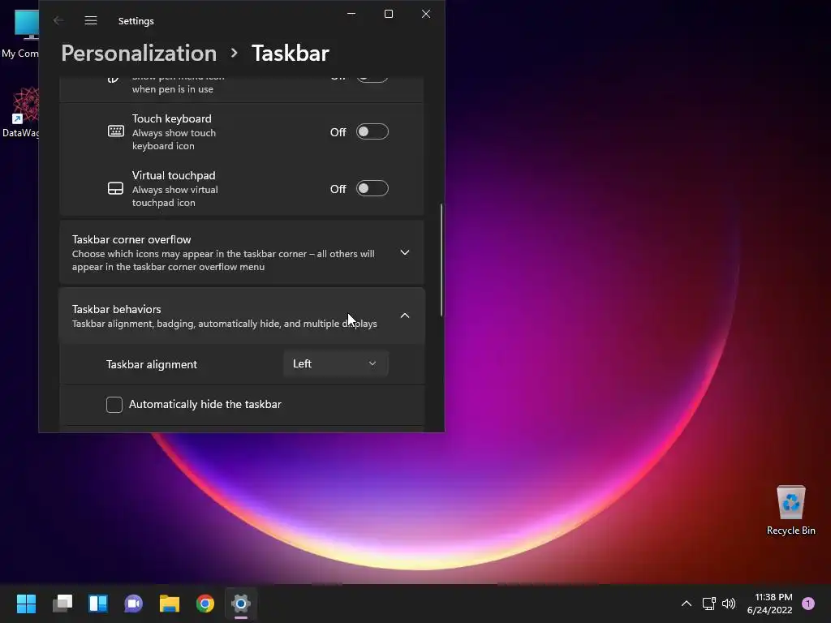Click the Virtual touchpad icon
Image resolution: width=831 pixels, height=623 pixels.
(115, 188)
